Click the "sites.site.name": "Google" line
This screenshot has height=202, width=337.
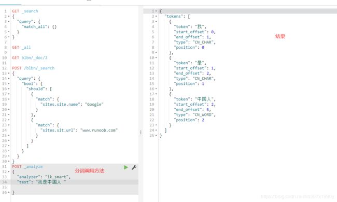point(72,104)
